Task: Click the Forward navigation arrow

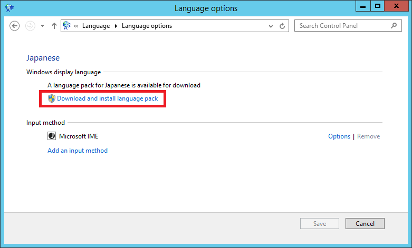Action: click(x=30, y=26)
